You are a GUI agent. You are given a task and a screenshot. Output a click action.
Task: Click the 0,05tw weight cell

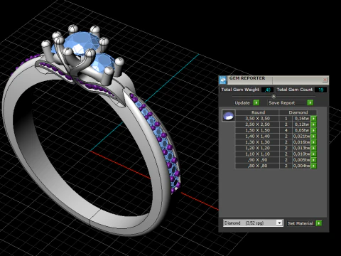[302, 130]
